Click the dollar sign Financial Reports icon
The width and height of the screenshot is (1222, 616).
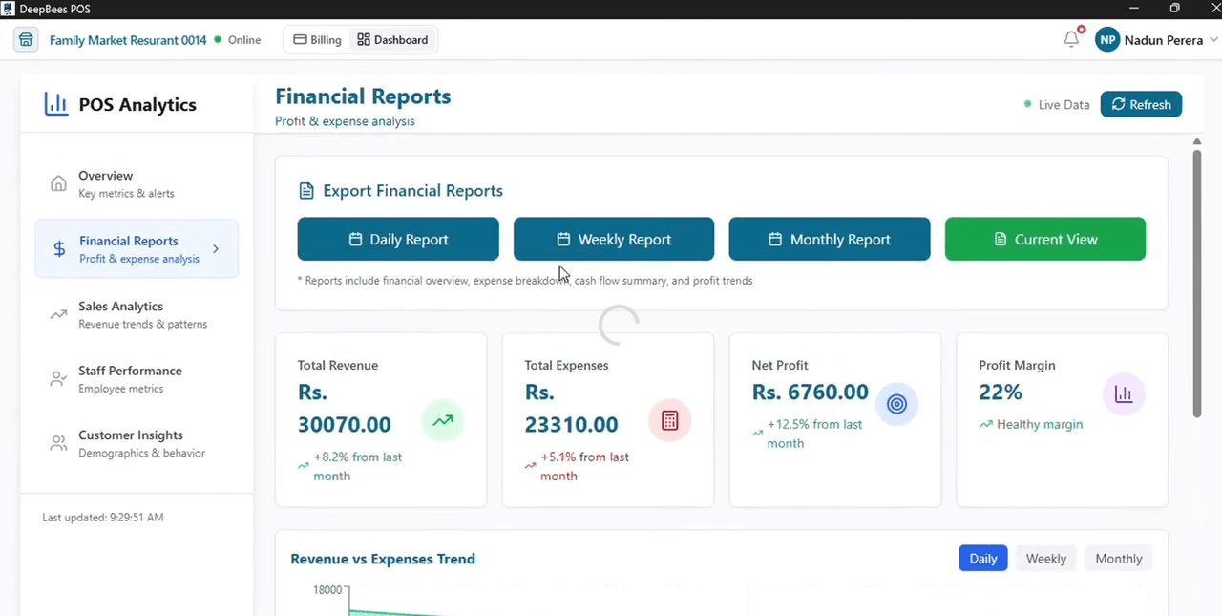pyautogui.click(x=59, y=249)
